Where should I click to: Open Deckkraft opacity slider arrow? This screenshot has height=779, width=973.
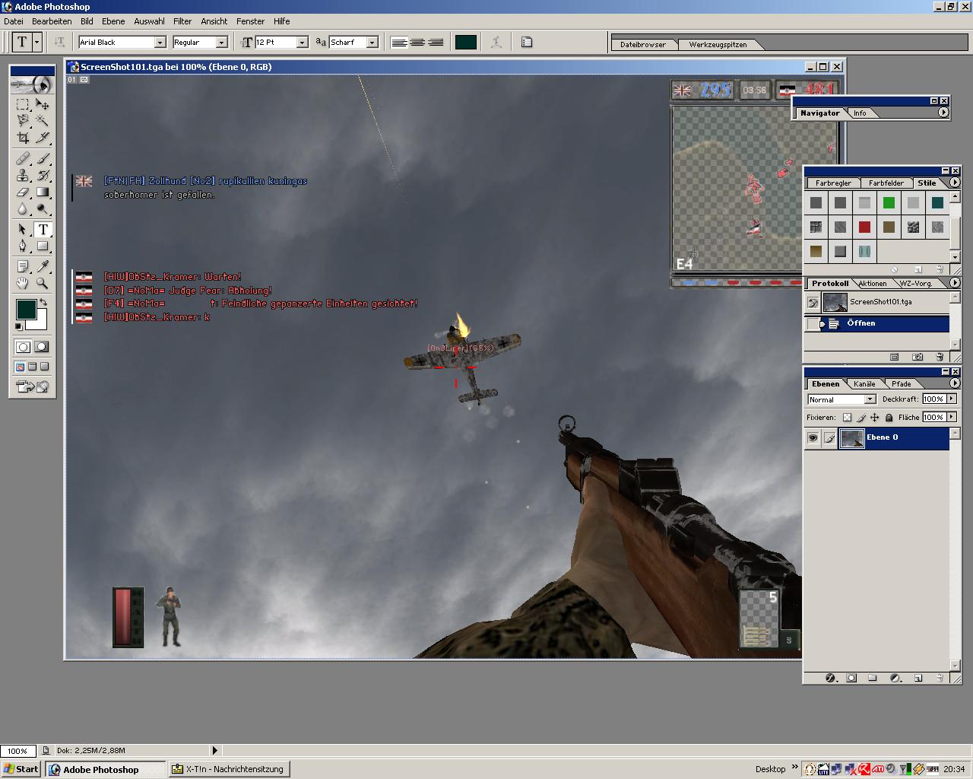(x=952, y=399)
